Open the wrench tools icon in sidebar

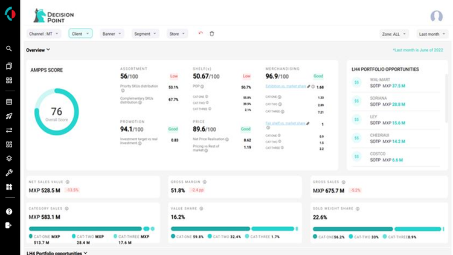(9, 173)
